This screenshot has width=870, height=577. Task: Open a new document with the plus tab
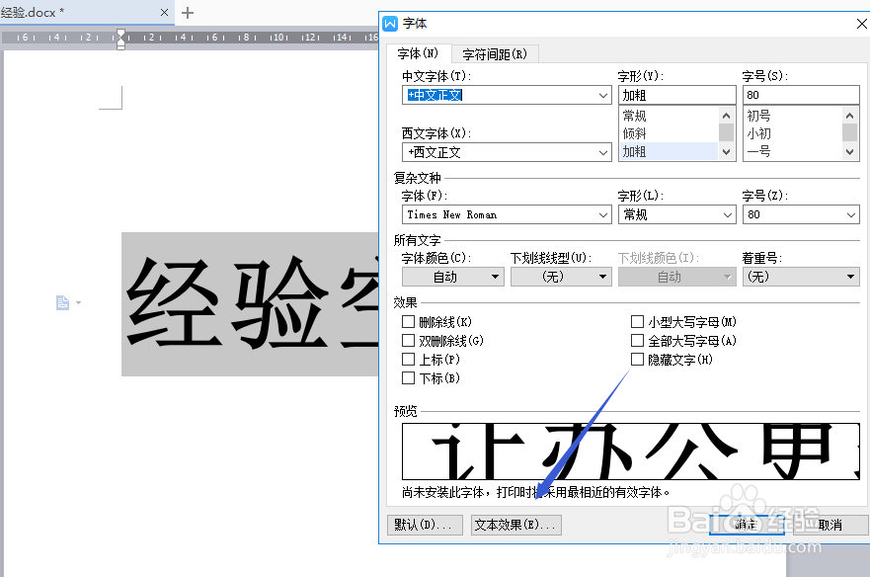point(187,14)
